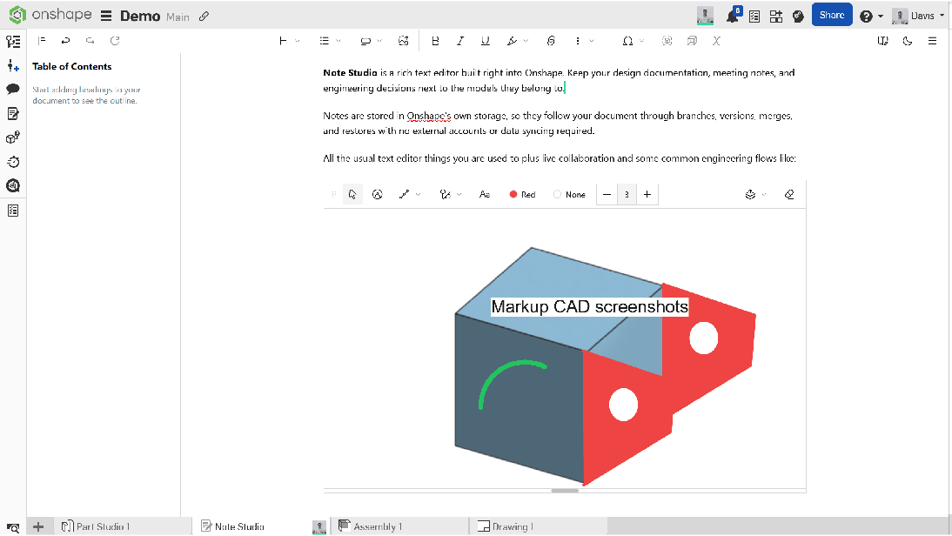Select the markup text Aa tool
The image size is (952, 536).
(x=485, y=194)
